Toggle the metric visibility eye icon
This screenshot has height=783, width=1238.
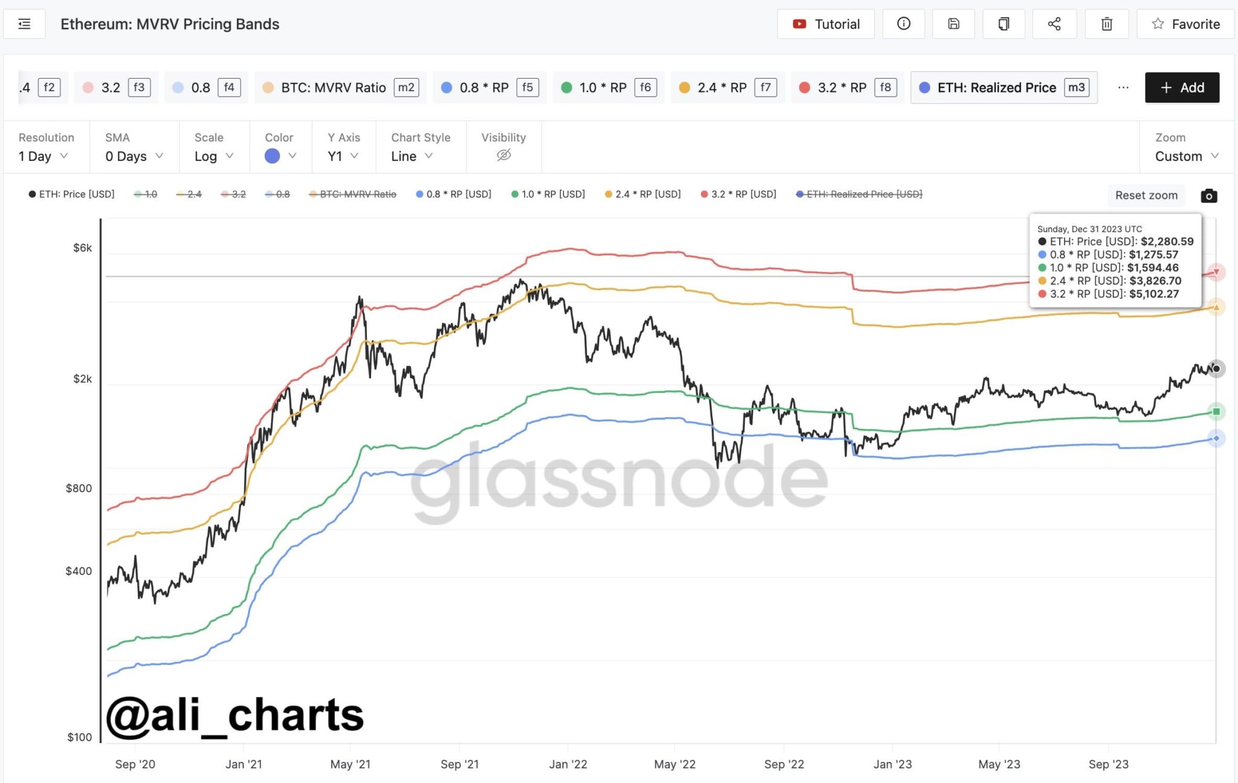coord(504,155)
